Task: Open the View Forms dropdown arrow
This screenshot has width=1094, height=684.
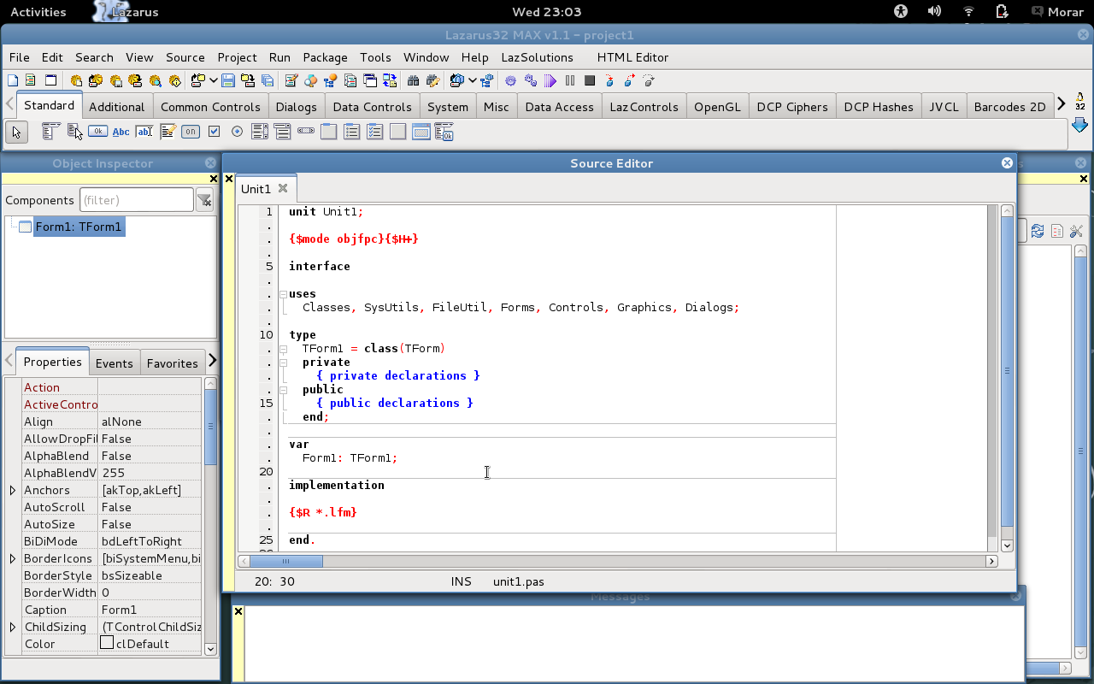Action: pyautogui.click(x=473, y=80)
